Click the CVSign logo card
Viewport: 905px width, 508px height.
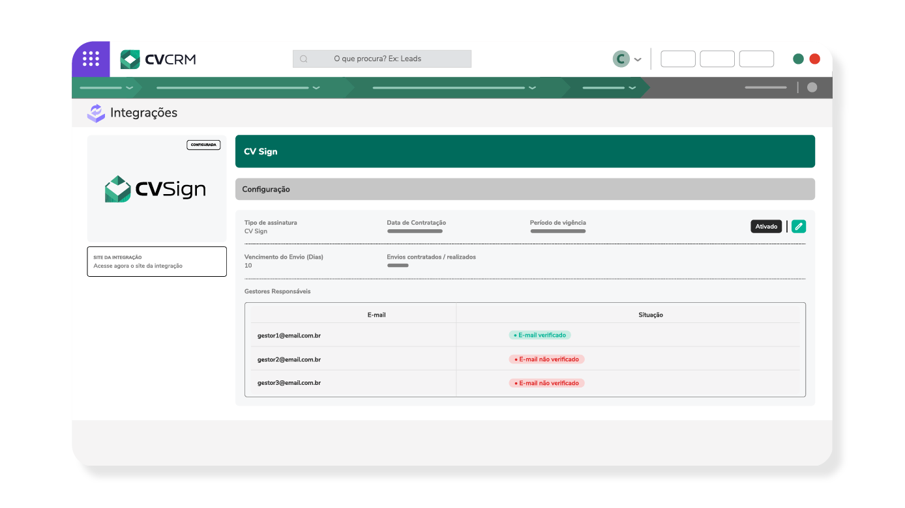tap(156, 189)
